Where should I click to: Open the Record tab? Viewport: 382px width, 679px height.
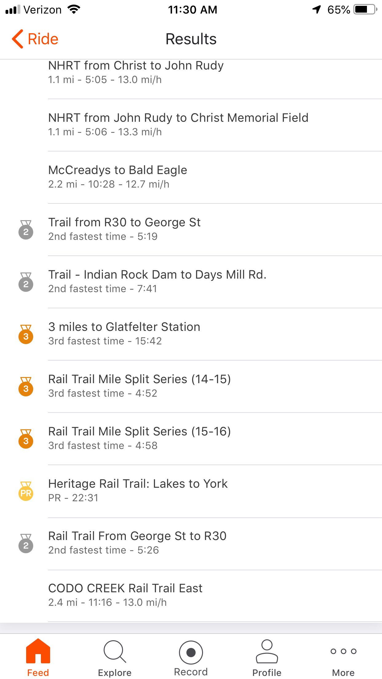click(x=191, y=657)
